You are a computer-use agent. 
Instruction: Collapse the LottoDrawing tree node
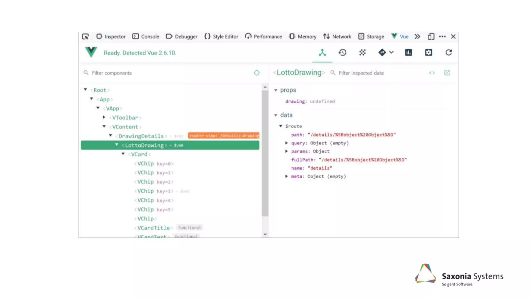[117, 145]
